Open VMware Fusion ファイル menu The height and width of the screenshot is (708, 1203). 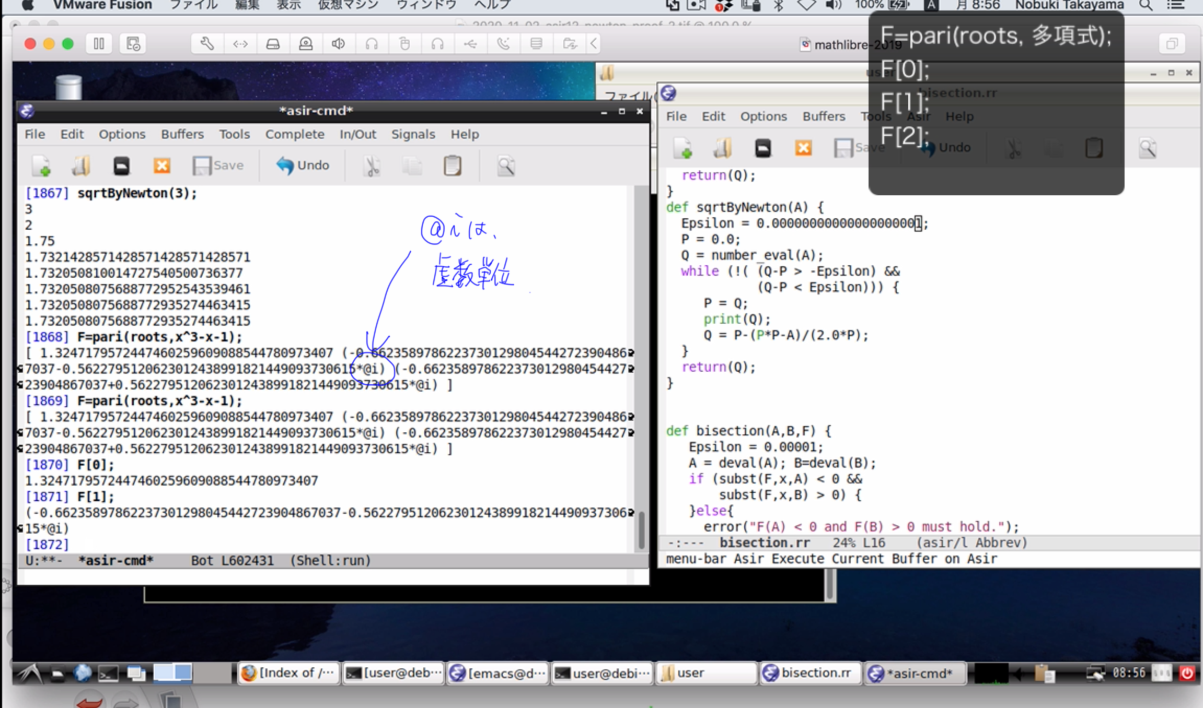point(194,5)
